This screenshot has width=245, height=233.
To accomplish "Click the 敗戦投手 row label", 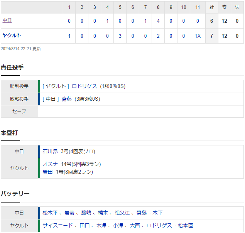I will pyautogui.click(x=19, y=99).
